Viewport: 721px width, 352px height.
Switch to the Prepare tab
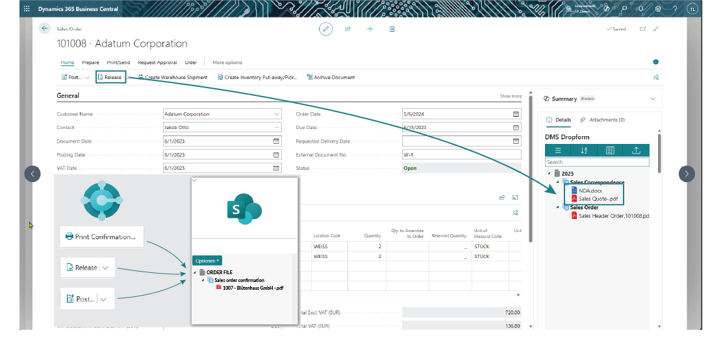point(90,62)
